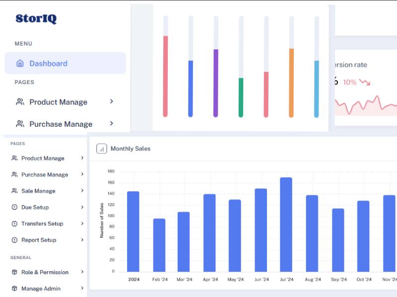Click the Transfers Setup alert icon

point(14,224)
